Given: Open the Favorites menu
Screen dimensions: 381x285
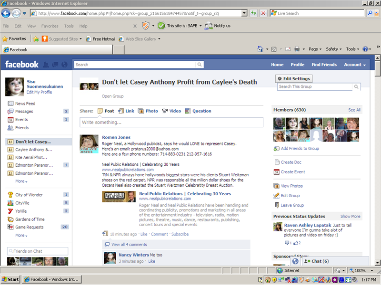Looking at the screenshot, I should pos(49,26).
